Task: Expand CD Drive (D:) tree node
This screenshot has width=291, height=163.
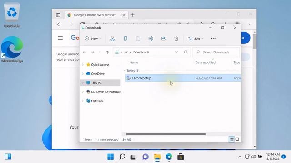Action: [x=83, y=91]
